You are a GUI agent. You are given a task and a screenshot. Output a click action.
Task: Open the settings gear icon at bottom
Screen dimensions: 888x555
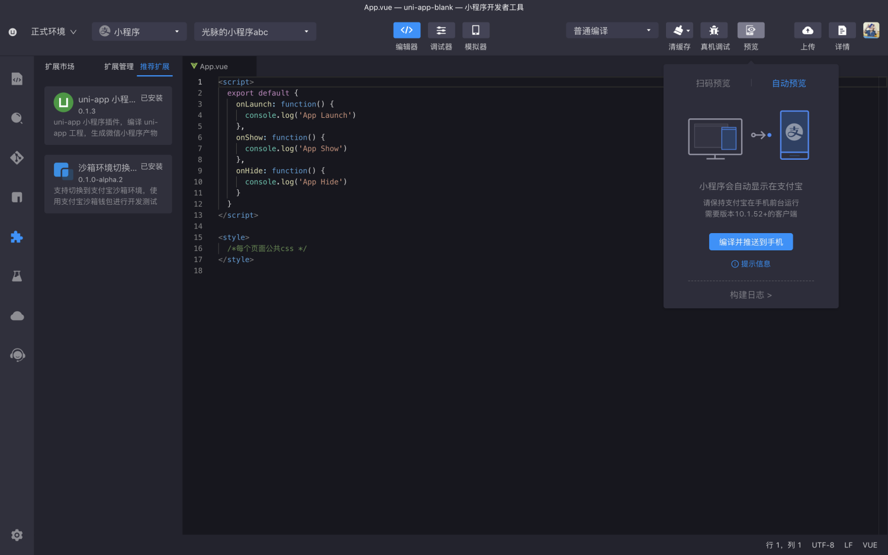click(17, 535)
